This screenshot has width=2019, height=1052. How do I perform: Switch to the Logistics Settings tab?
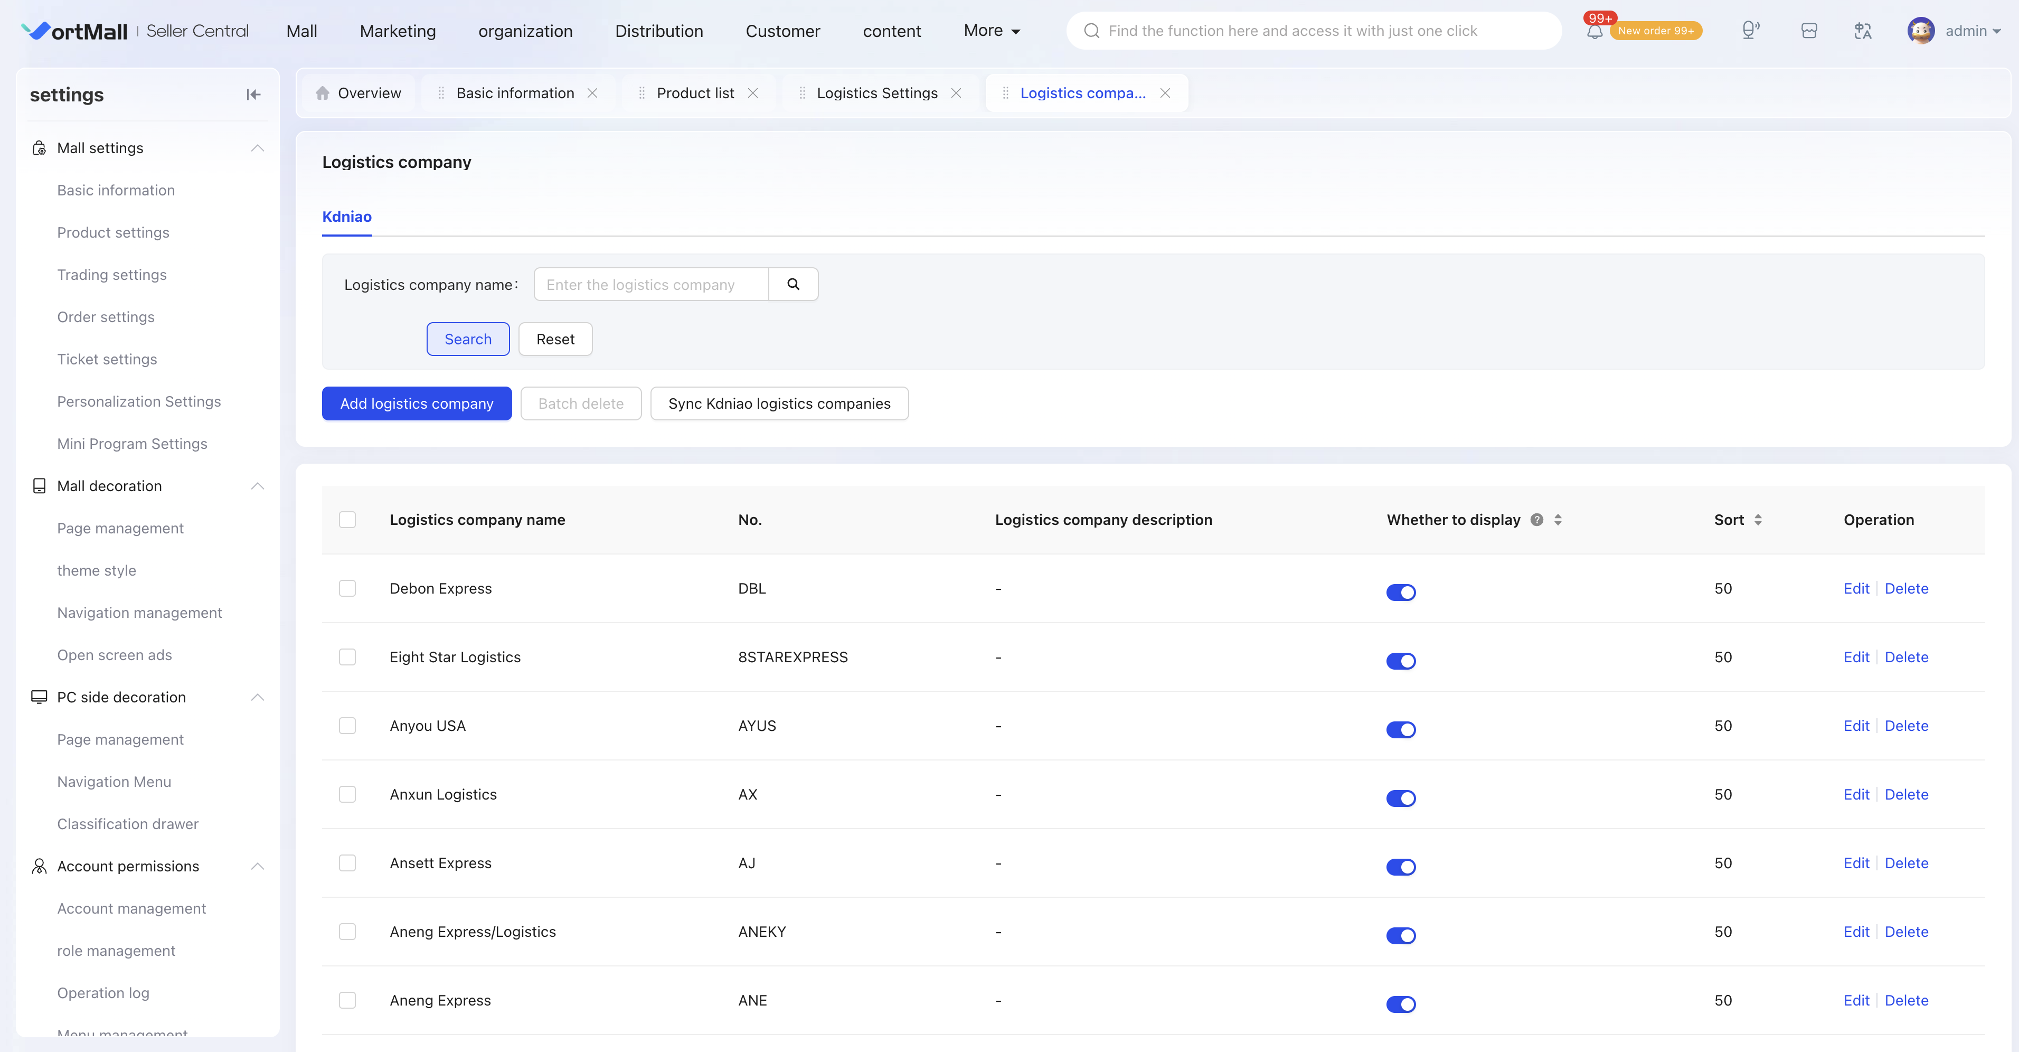(x=877, y=93)
